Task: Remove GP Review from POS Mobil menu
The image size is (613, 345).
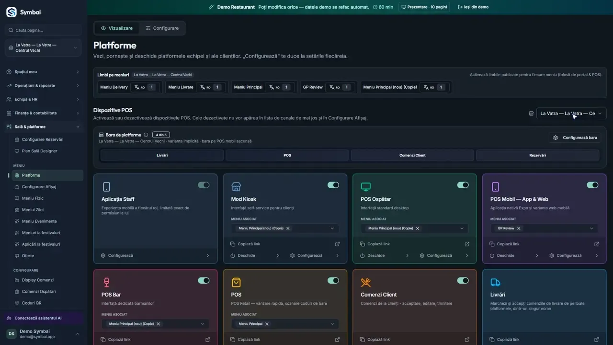Action: pos(519,229)
